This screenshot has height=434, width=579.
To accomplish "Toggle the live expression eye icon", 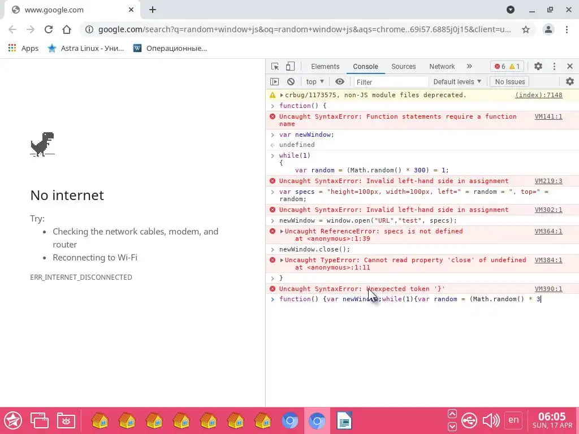I will 340,81.
